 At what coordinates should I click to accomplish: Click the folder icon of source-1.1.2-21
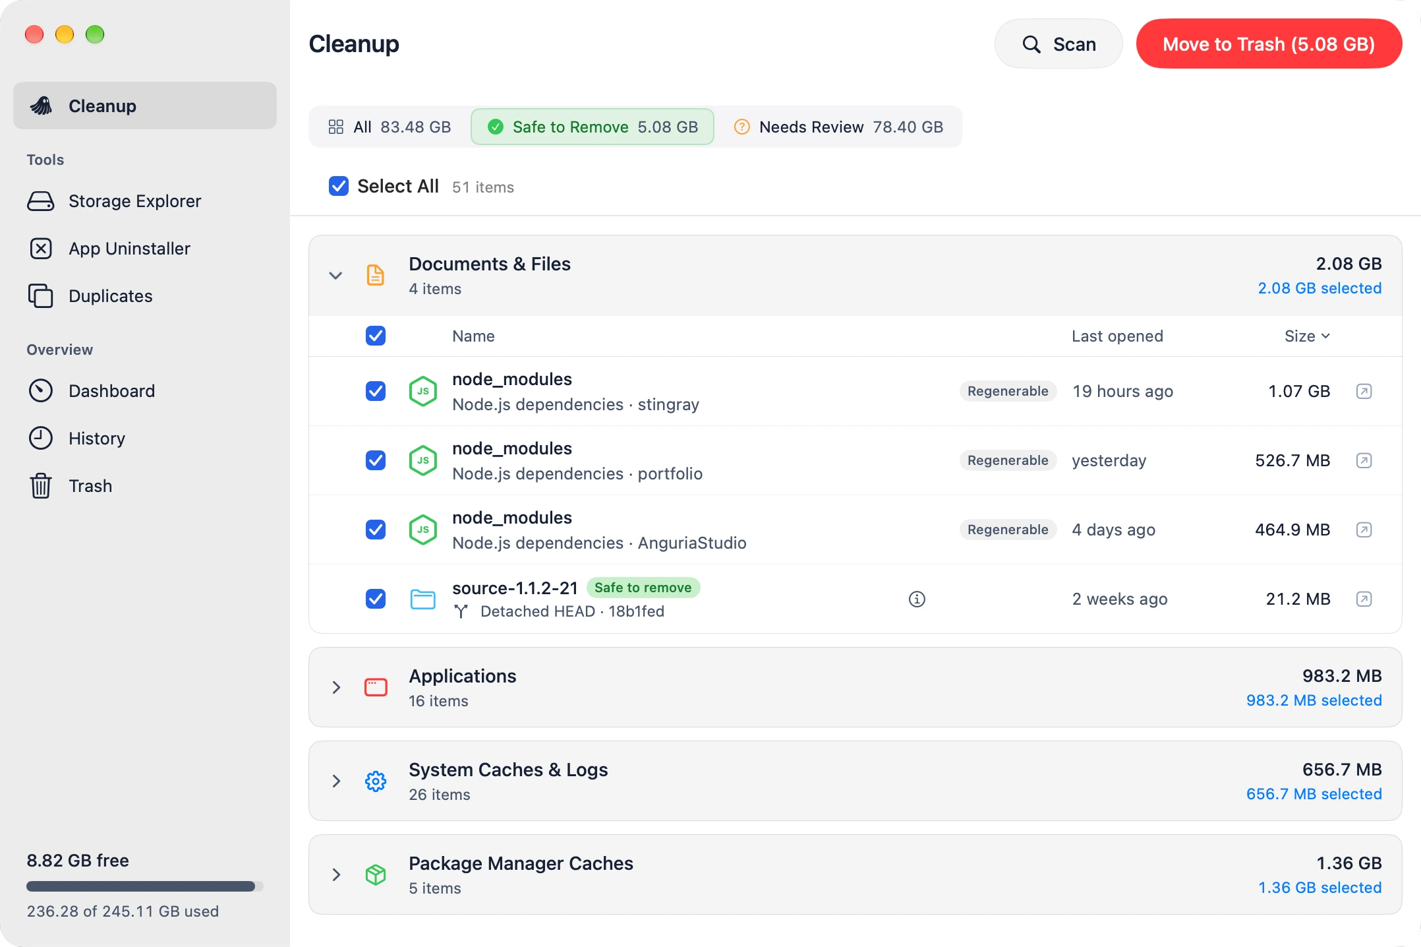coord(423,599)
